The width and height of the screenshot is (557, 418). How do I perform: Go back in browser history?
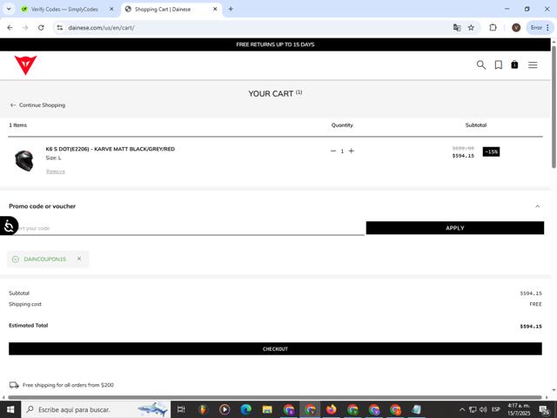[x=10, y=28]
